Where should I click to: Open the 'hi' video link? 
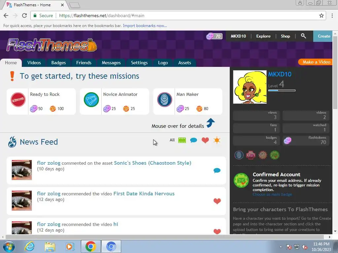click(x=116, y=224)
